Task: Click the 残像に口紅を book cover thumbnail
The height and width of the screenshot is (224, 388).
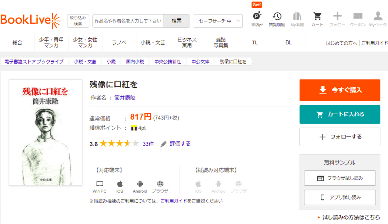Action: (46, 132)
